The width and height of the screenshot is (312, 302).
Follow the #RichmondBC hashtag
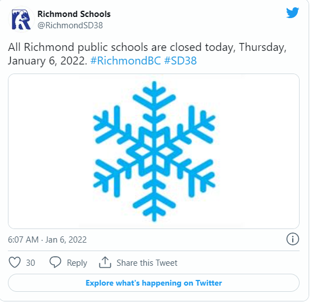[x=125, y=61]
